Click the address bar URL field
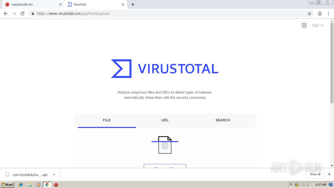Screen dimensions: 334x188 click(171, 14)
